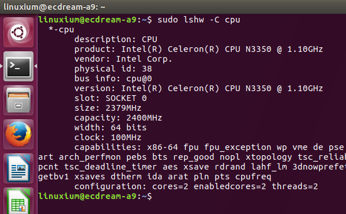Click the 'product: Intel(R) Celeron(R)' line

click(198, 49)
